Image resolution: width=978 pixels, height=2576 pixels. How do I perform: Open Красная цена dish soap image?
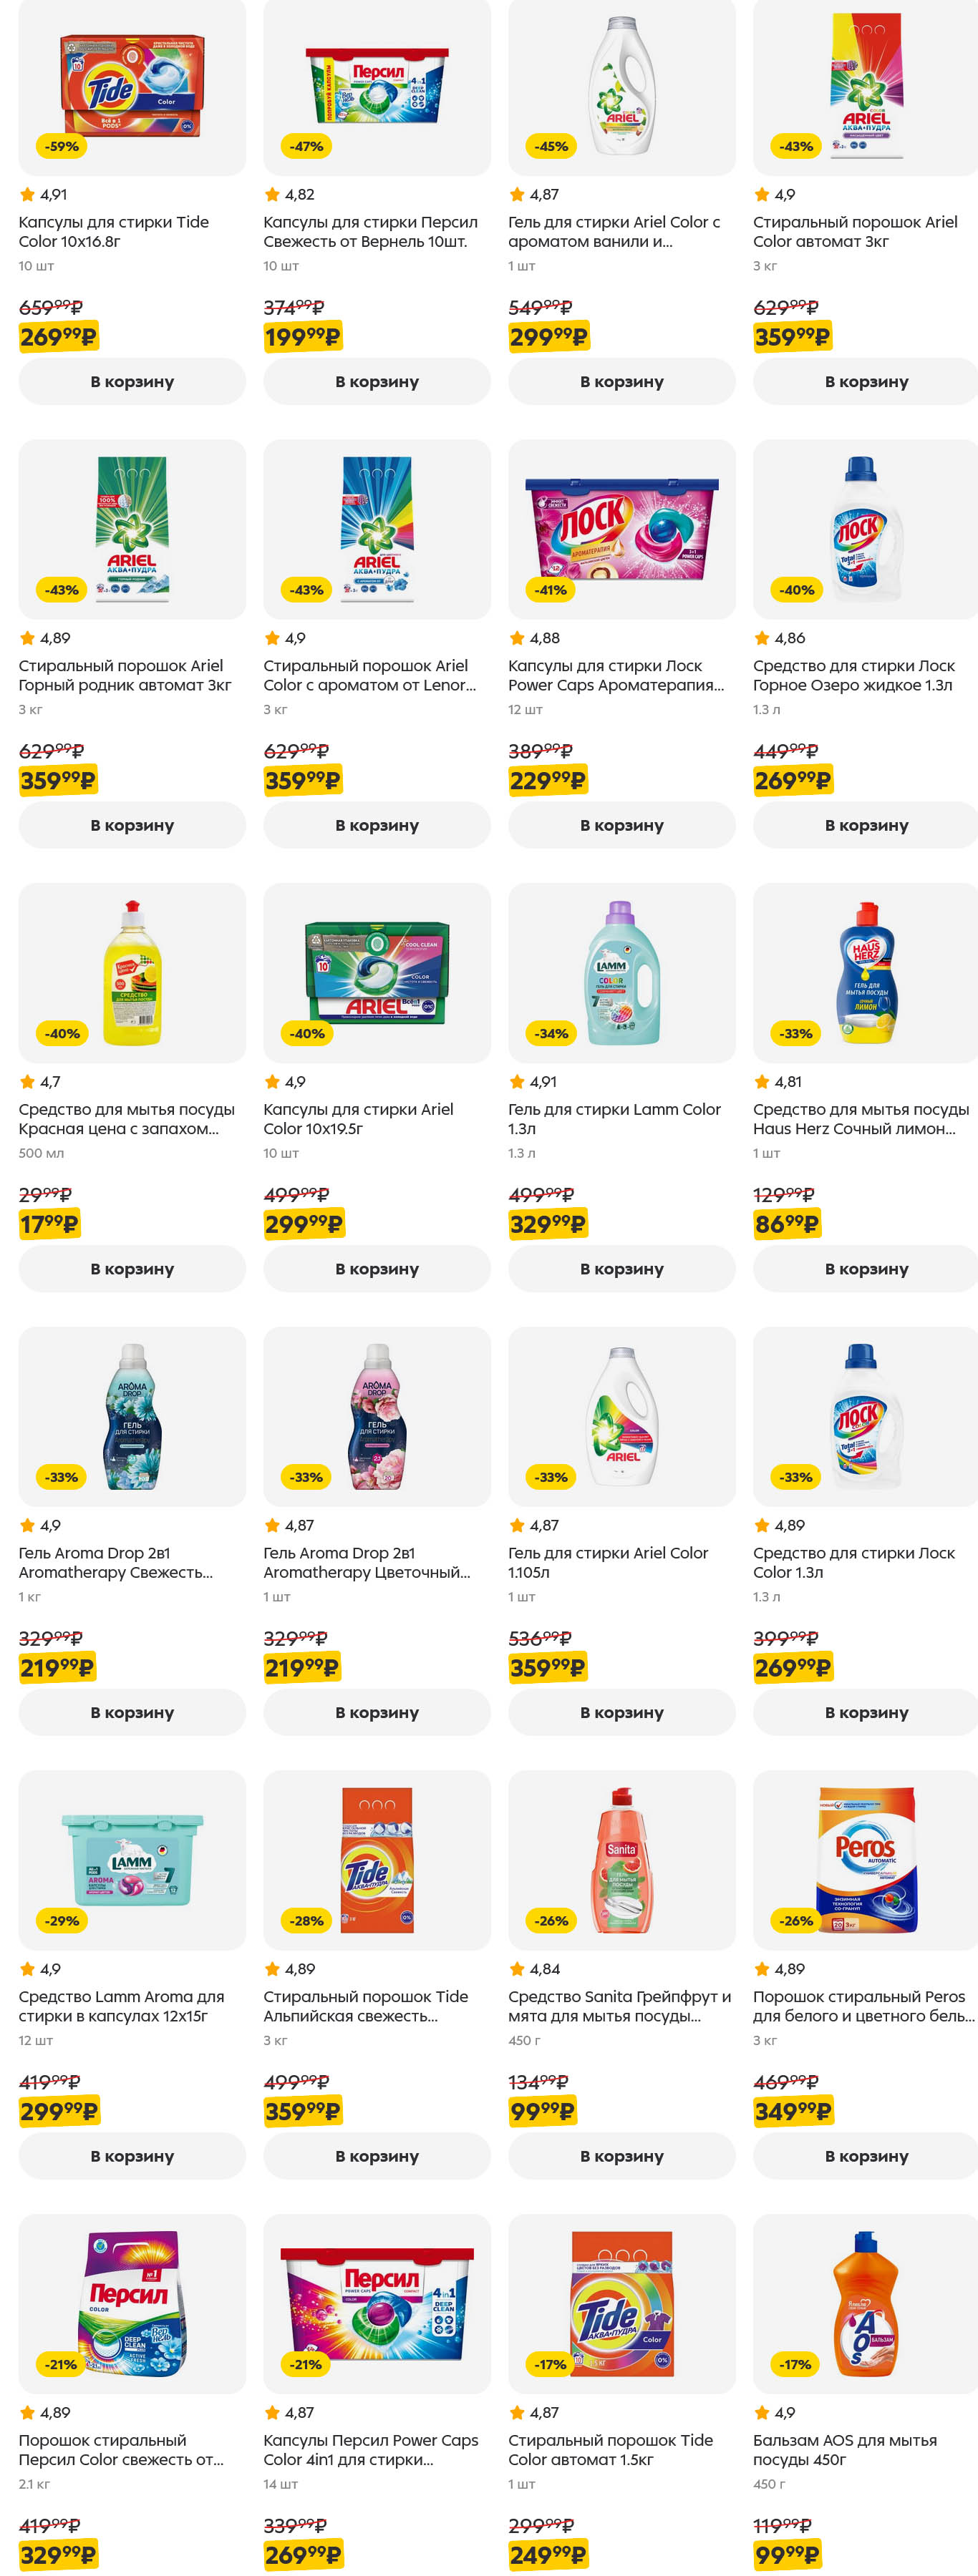click(131, 973)
